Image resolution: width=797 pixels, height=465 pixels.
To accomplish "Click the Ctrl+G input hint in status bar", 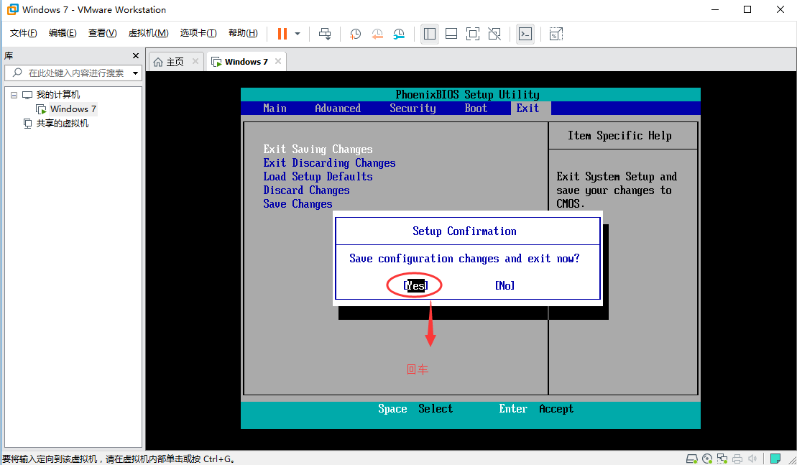I will (x=119, y=459).
